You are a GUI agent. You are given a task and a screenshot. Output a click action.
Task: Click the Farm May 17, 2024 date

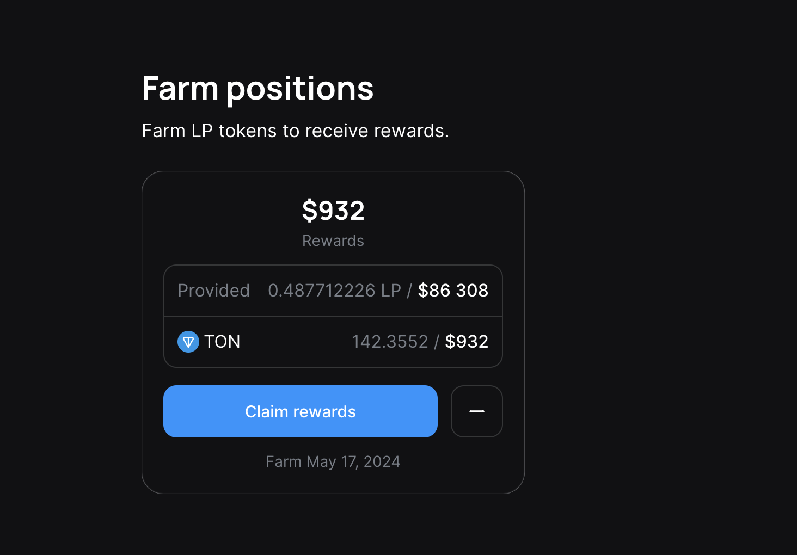click(333, 461)
